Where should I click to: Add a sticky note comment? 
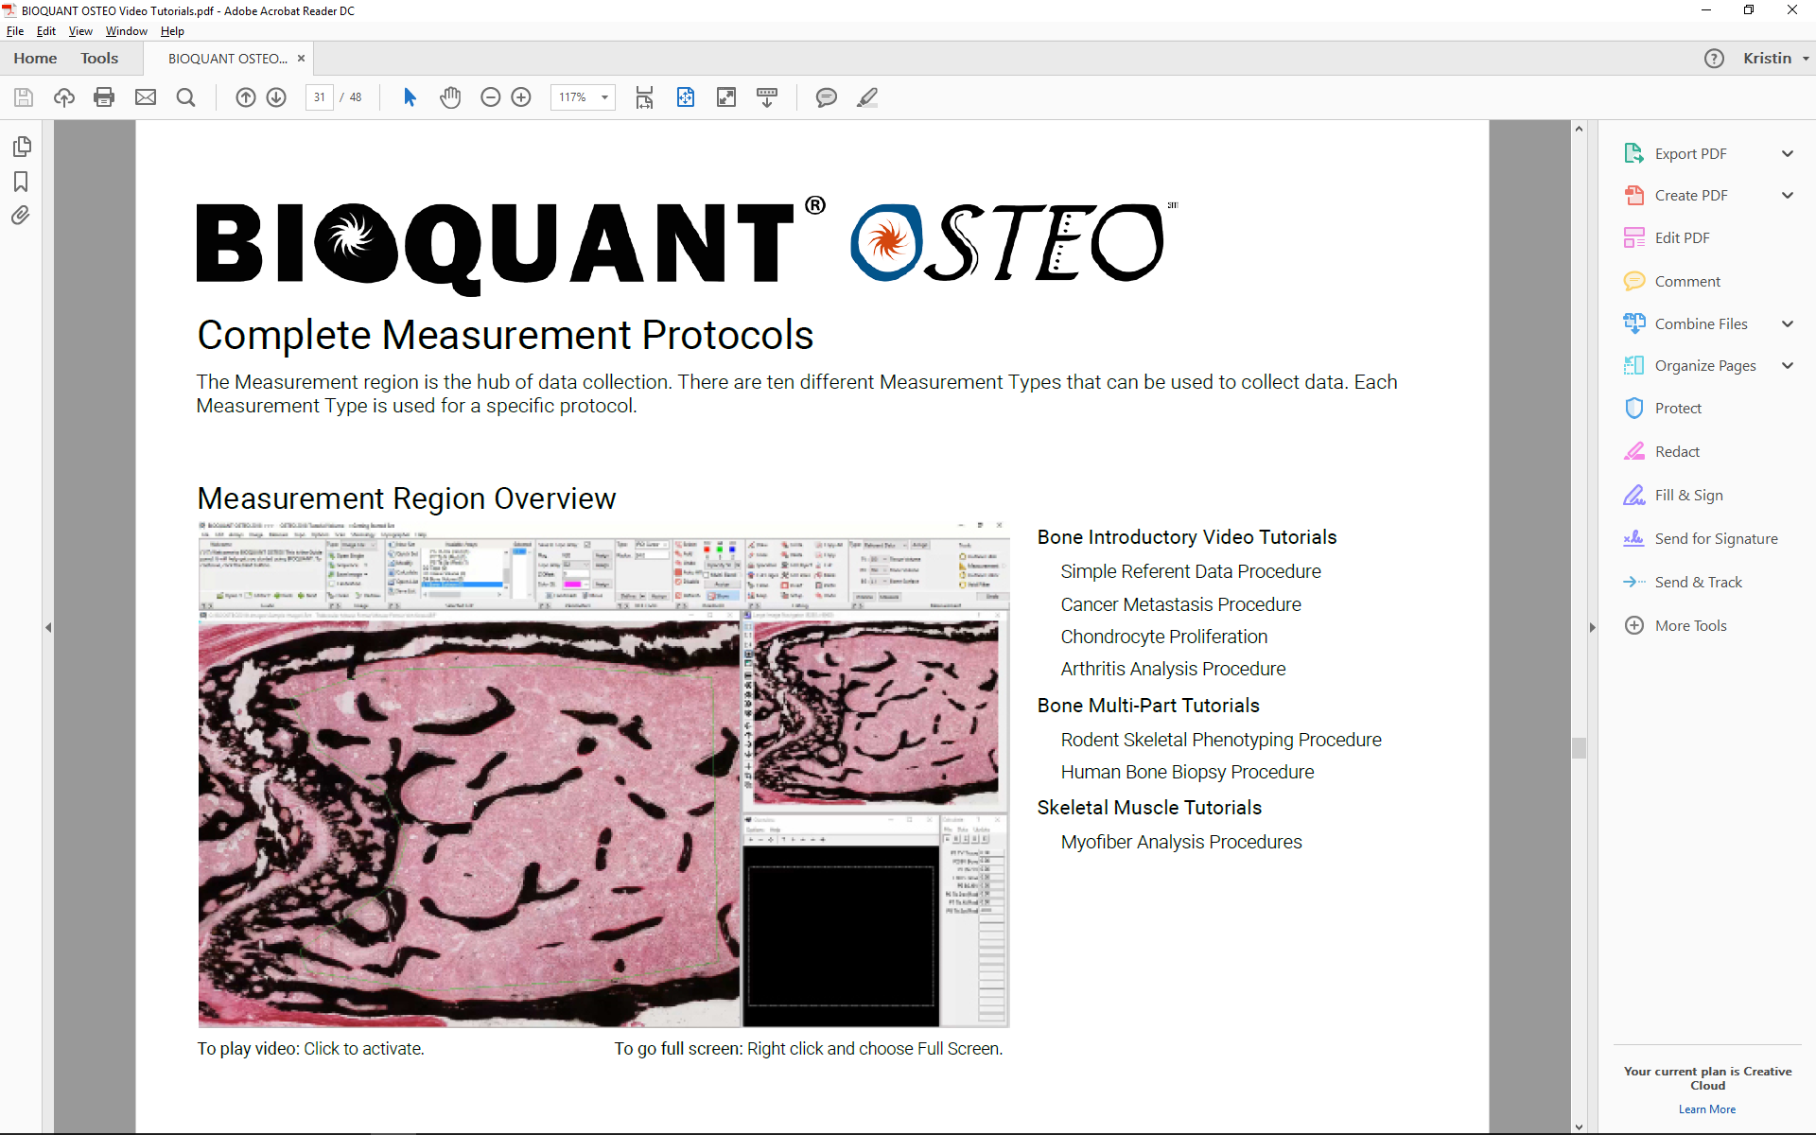click(x=827, y=97)
